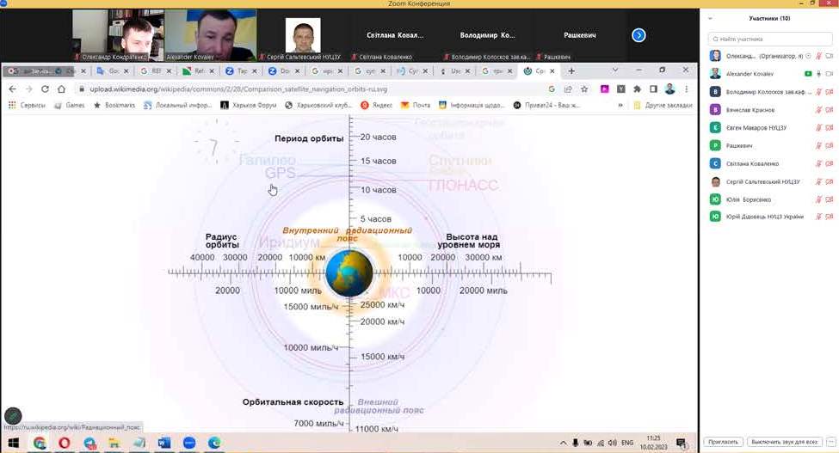Unmute Рашкевич in participants list
The height and width of the screenshot is (453, 839).
pyautogui.click(x=818, y=145)
